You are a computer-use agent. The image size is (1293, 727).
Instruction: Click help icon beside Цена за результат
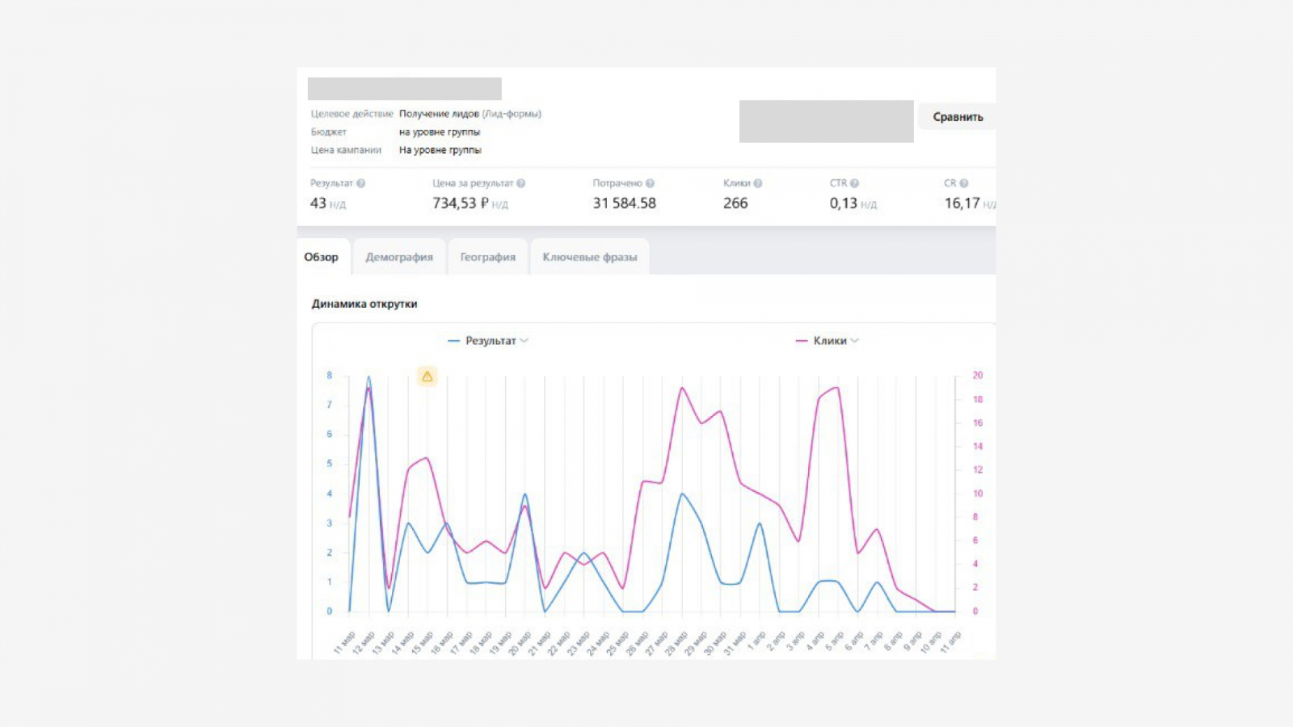click(520, 183)
